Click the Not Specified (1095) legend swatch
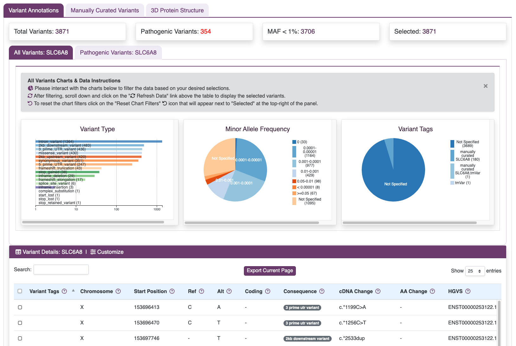The width and height of the screenshot is (516, 346). tap(294, 201)
